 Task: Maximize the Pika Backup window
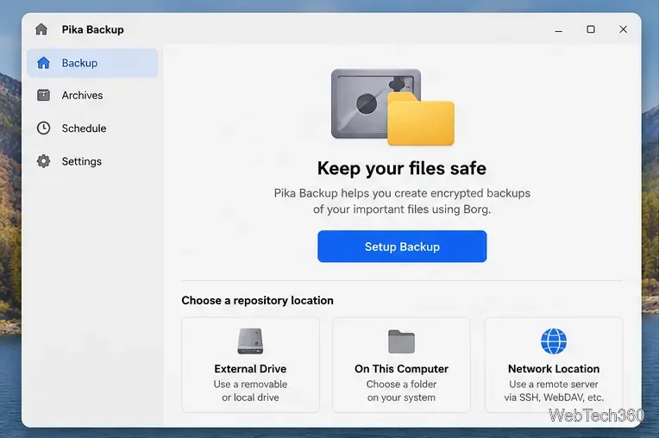coord(591,29)
